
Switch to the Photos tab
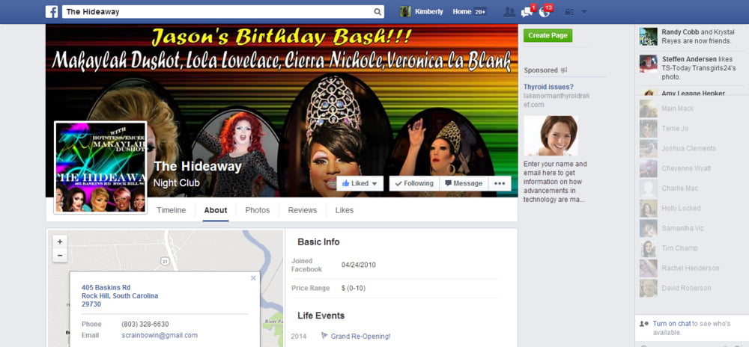(x=258, y=210)
